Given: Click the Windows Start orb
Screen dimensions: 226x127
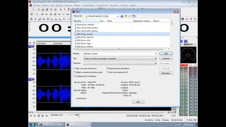Looking at the screenshot, I should (33, 125).
